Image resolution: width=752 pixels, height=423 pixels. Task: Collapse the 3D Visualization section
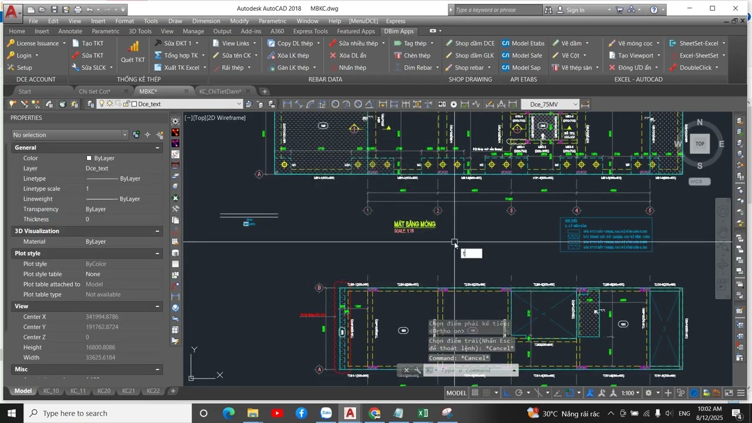(157, 231)
